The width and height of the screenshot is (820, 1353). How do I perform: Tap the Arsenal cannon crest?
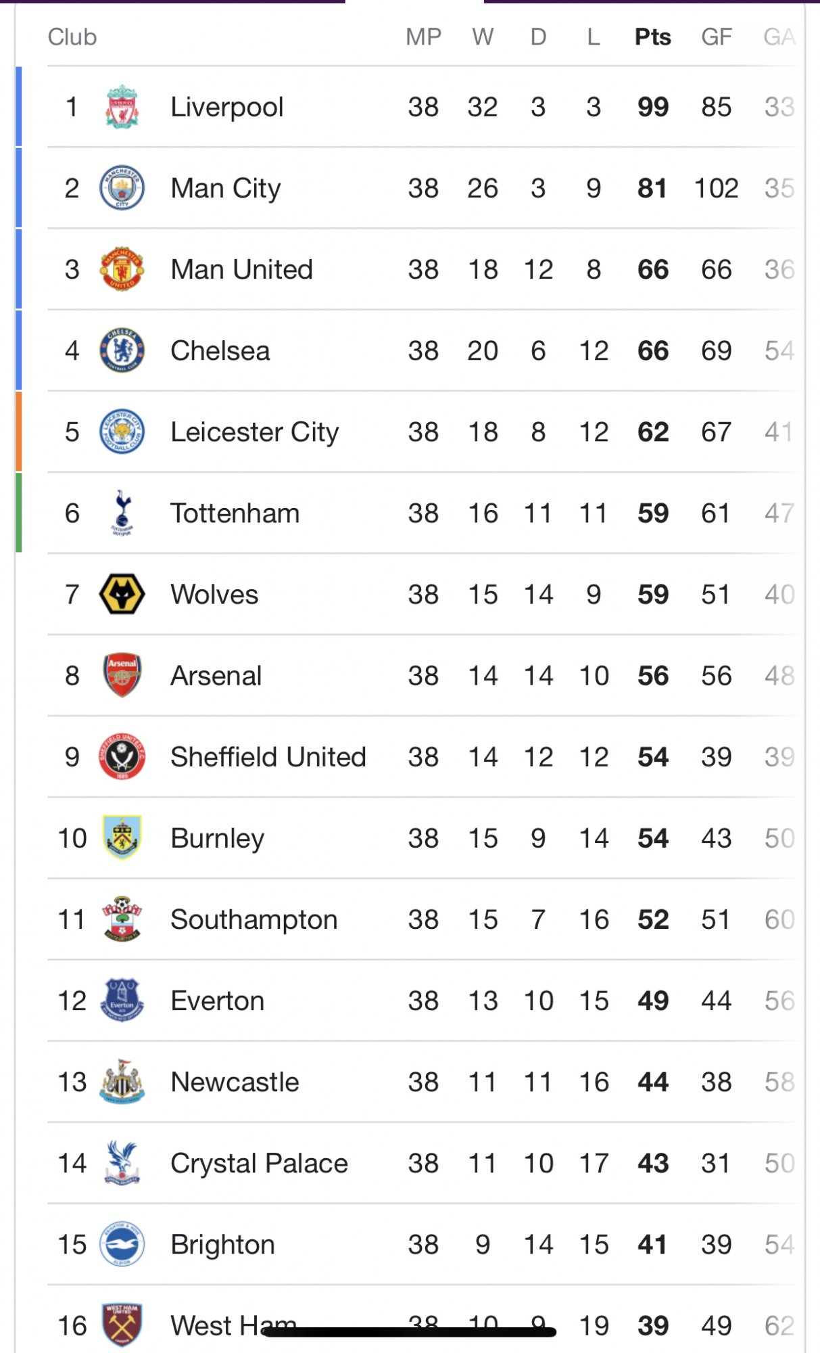(122, 675)
